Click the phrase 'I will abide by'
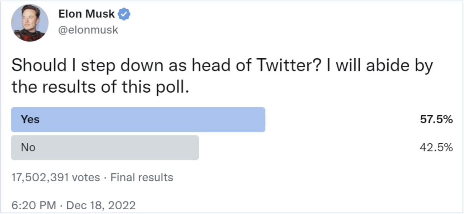The height and width of the screenshot is (214, 464). (379, 66)
